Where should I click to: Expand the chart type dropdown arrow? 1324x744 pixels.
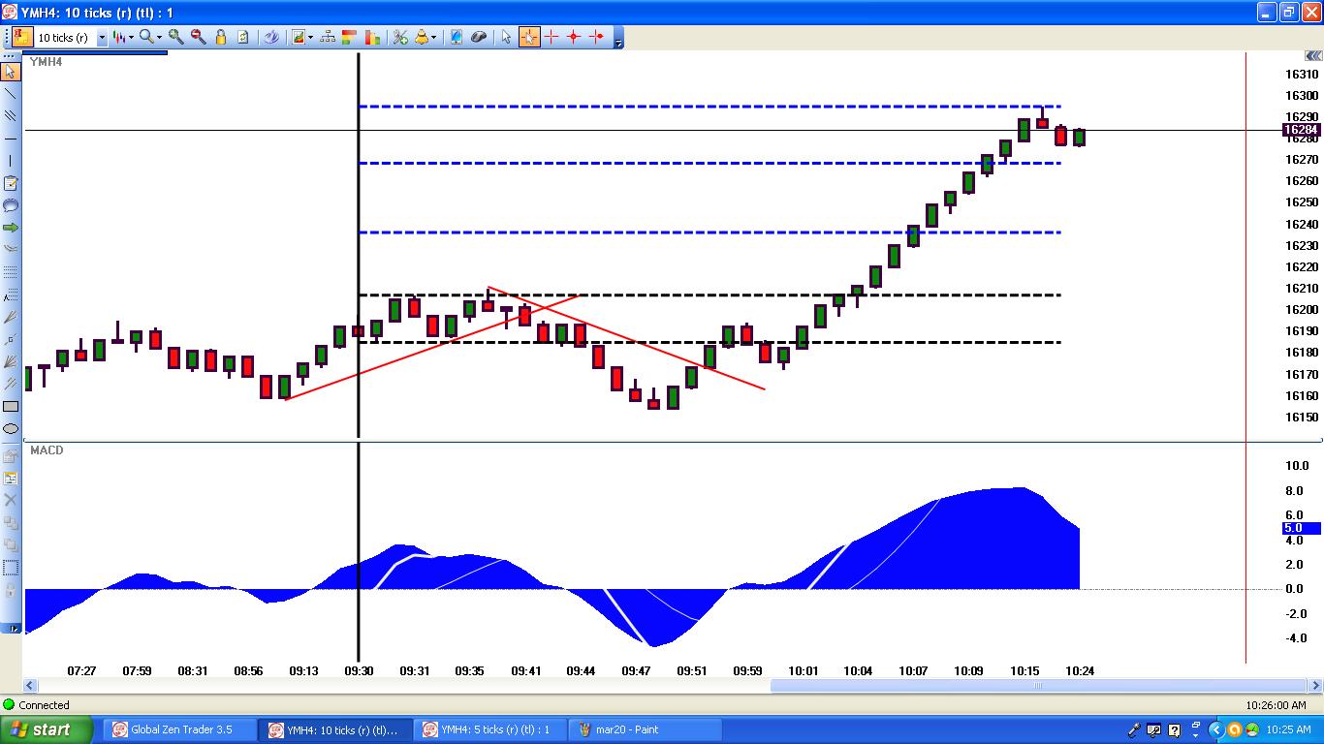(131, 38)
